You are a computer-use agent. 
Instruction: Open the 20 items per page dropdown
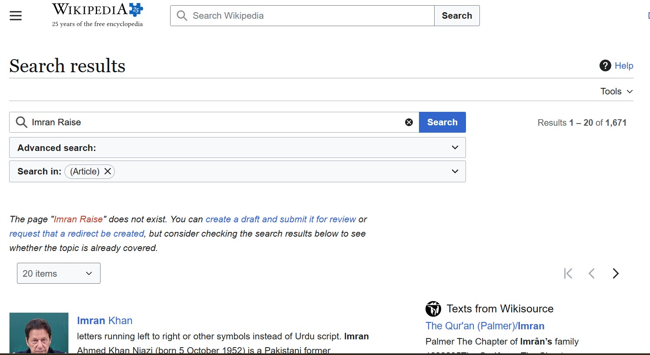tap(59, 273)
